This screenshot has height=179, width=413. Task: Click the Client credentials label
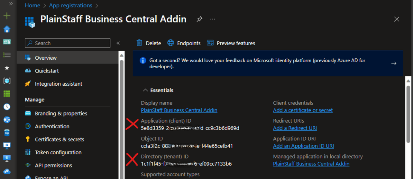tap(293, 103)
